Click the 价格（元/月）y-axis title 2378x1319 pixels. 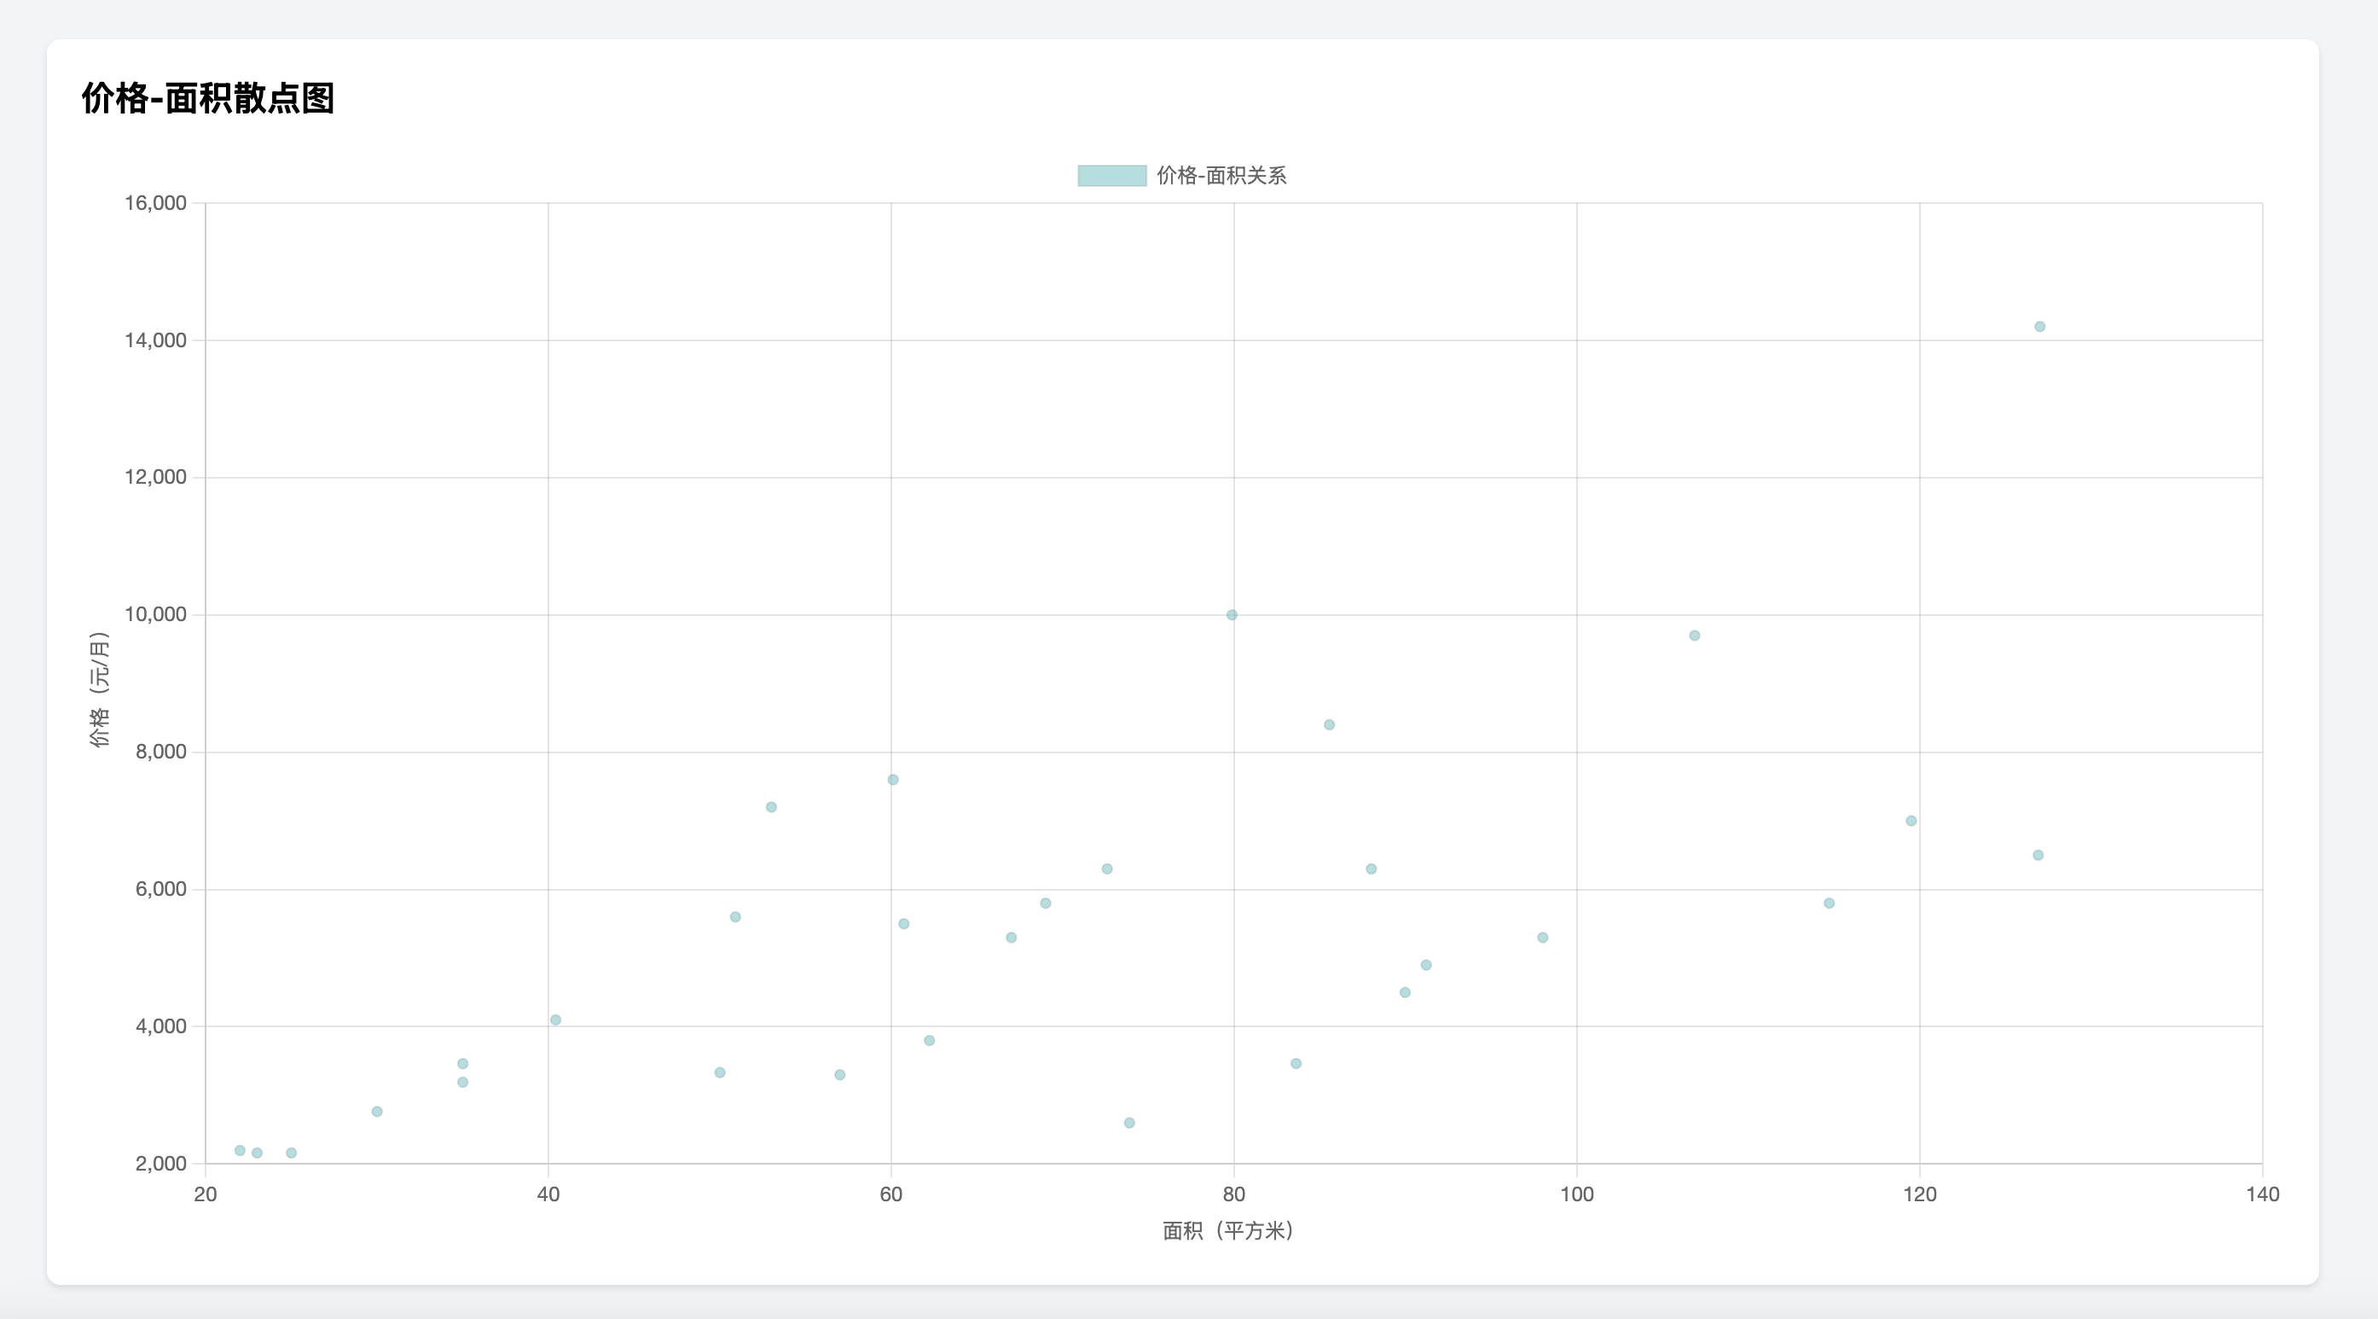tap(99, 689)
